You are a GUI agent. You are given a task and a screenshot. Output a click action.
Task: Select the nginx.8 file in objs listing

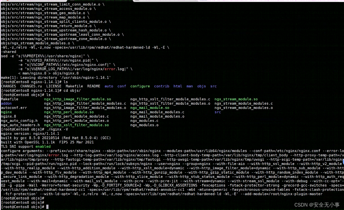(8, 116)
